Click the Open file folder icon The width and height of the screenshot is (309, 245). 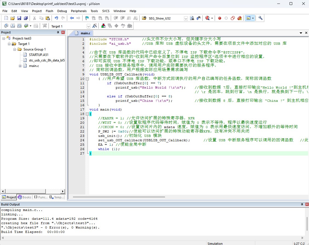(13, 18)
